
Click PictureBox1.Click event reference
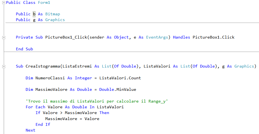point(213,37)
